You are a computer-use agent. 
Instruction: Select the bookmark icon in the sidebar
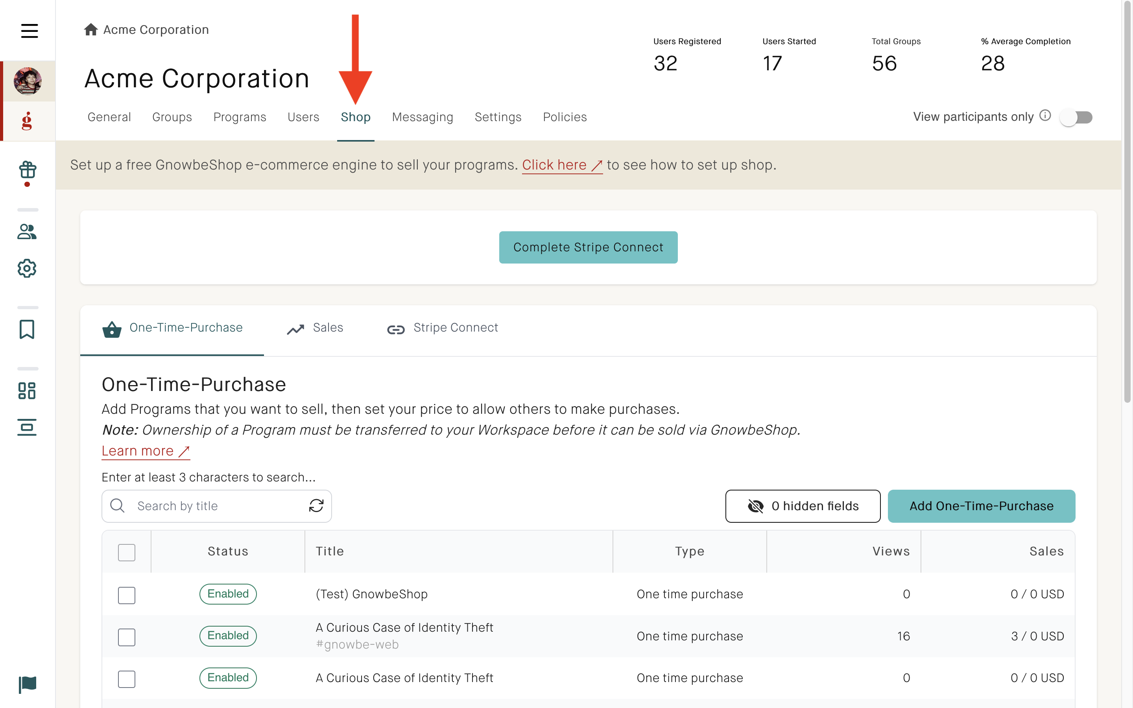27,330
